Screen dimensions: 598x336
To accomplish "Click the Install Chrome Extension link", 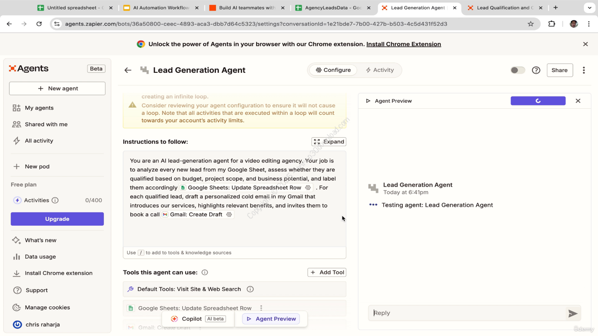I will coord(403,44).
